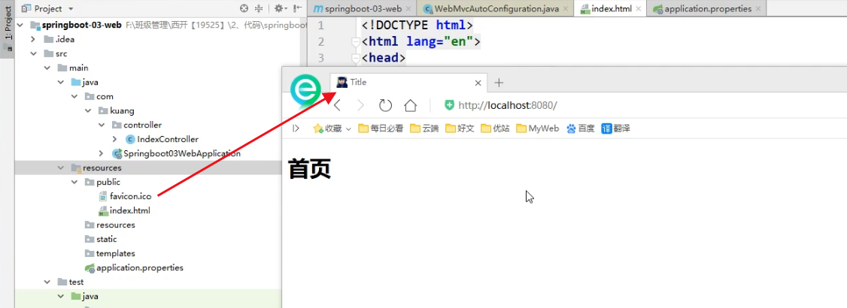Fold the html tag at line 2

[x=356, y=41]
